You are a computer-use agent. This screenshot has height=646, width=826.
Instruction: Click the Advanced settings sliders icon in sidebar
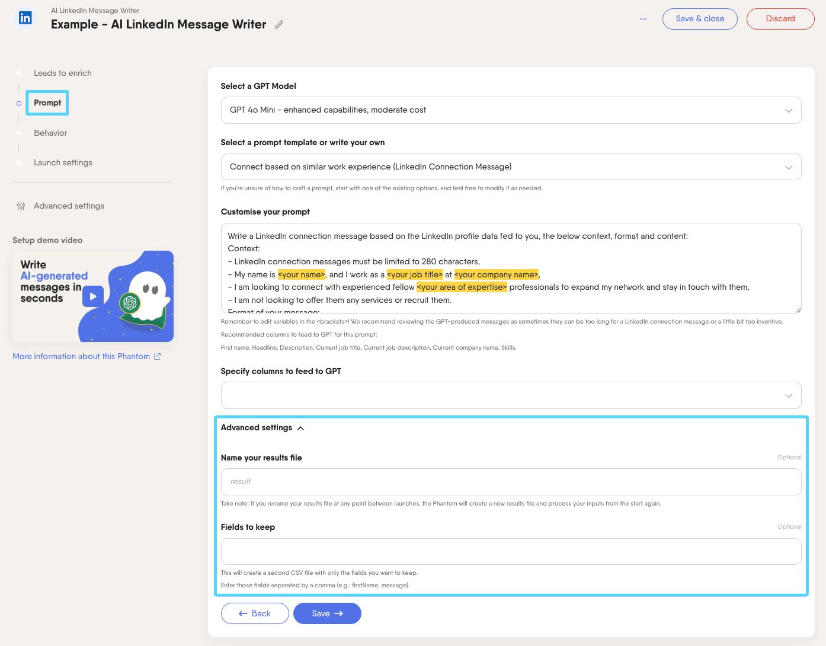point(21,206)
